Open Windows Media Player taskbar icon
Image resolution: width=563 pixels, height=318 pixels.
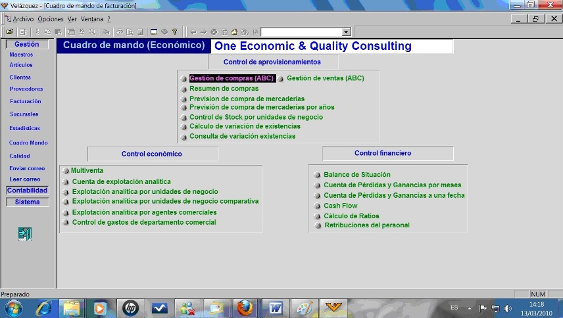100,308
